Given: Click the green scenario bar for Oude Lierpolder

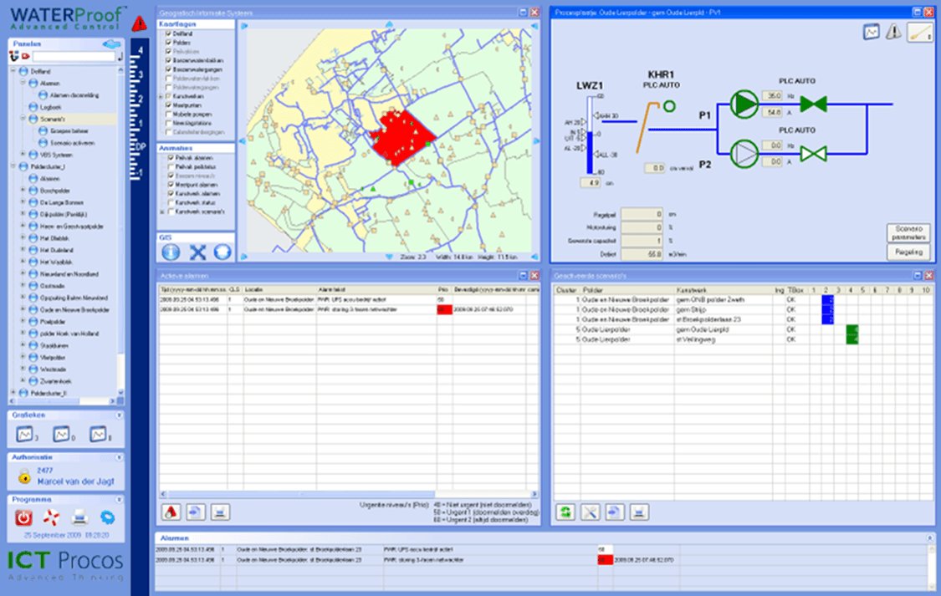Looking at the screenshot, I should [x=852, y=334].
